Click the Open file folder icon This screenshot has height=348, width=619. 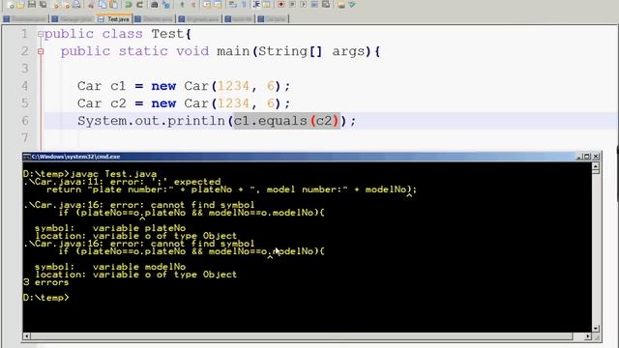pyautogui.click(x=20, y=4)
